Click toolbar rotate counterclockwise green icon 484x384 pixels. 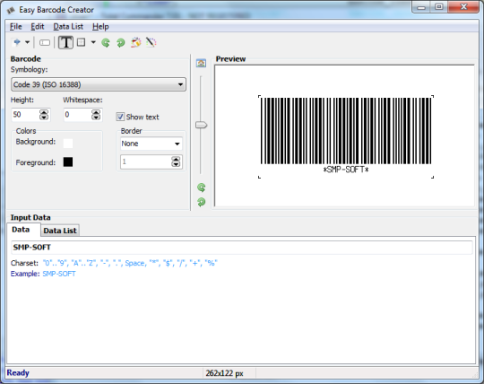click(106, 42)
